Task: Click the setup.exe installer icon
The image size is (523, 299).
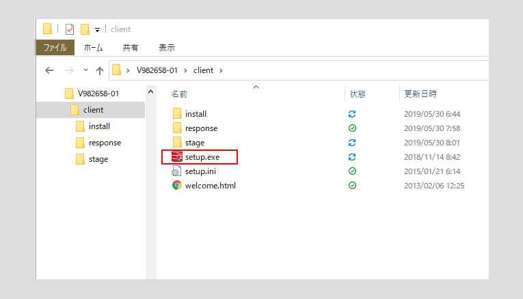Action: click(x=177, y=157)
